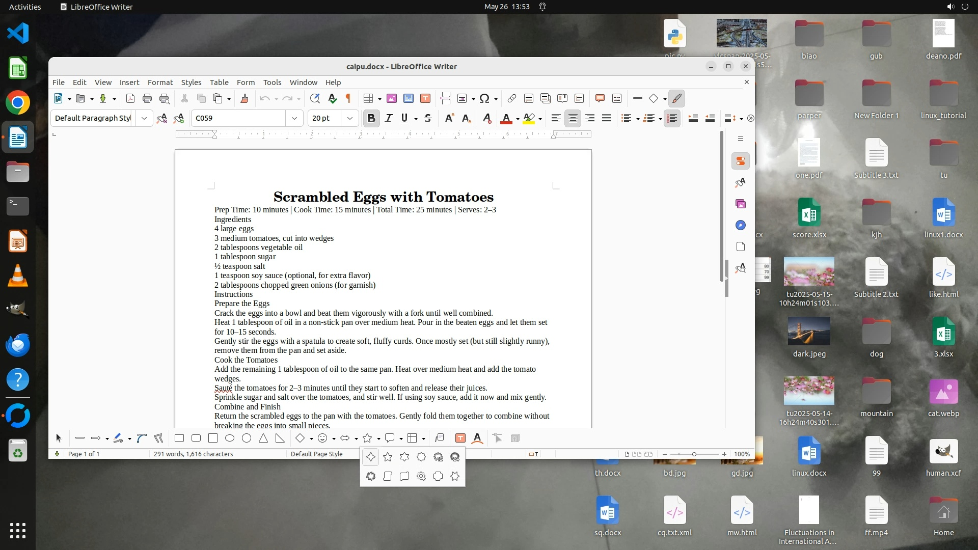Screen dimensions: 978x550
Task: Toggle Italic formatting
Action: pos(388,118)
